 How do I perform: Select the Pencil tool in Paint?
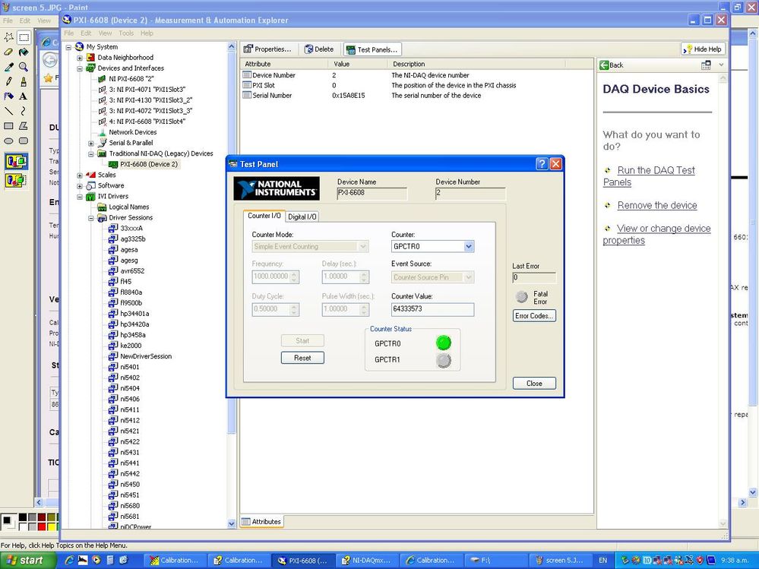click(x=8, y=81)
